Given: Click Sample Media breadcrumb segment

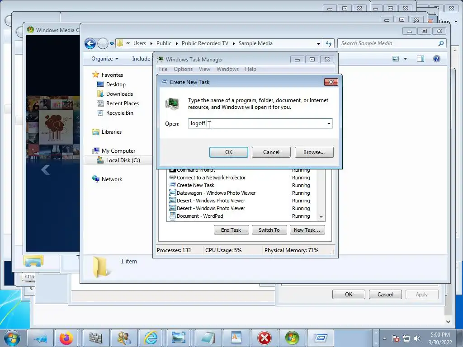Looking at the screenshot, I should click(255, 43).
